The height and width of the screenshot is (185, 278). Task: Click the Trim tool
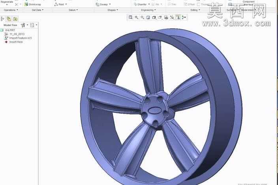172,4
